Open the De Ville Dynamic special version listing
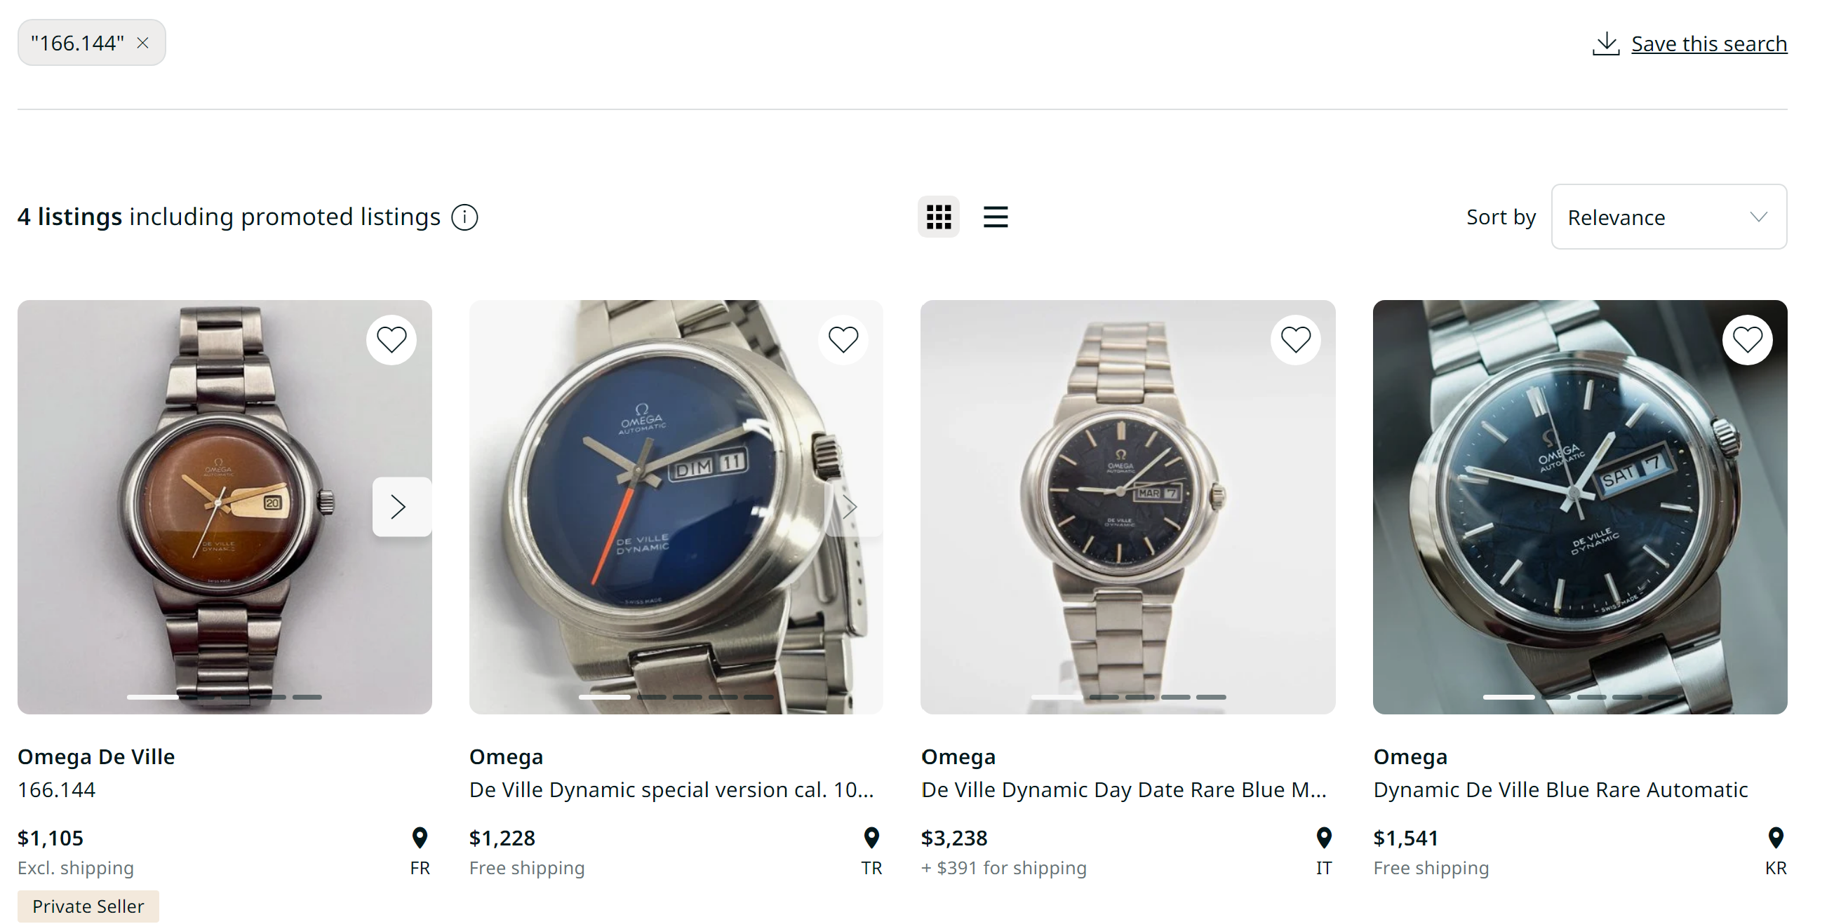This screenshot has height=924, width=1841. pos(670,789)
